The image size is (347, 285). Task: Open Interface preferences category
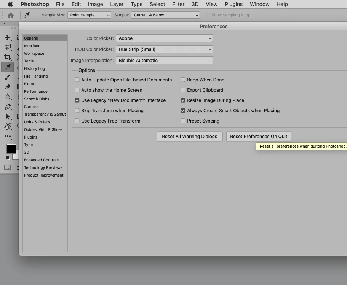coord(45,46)
